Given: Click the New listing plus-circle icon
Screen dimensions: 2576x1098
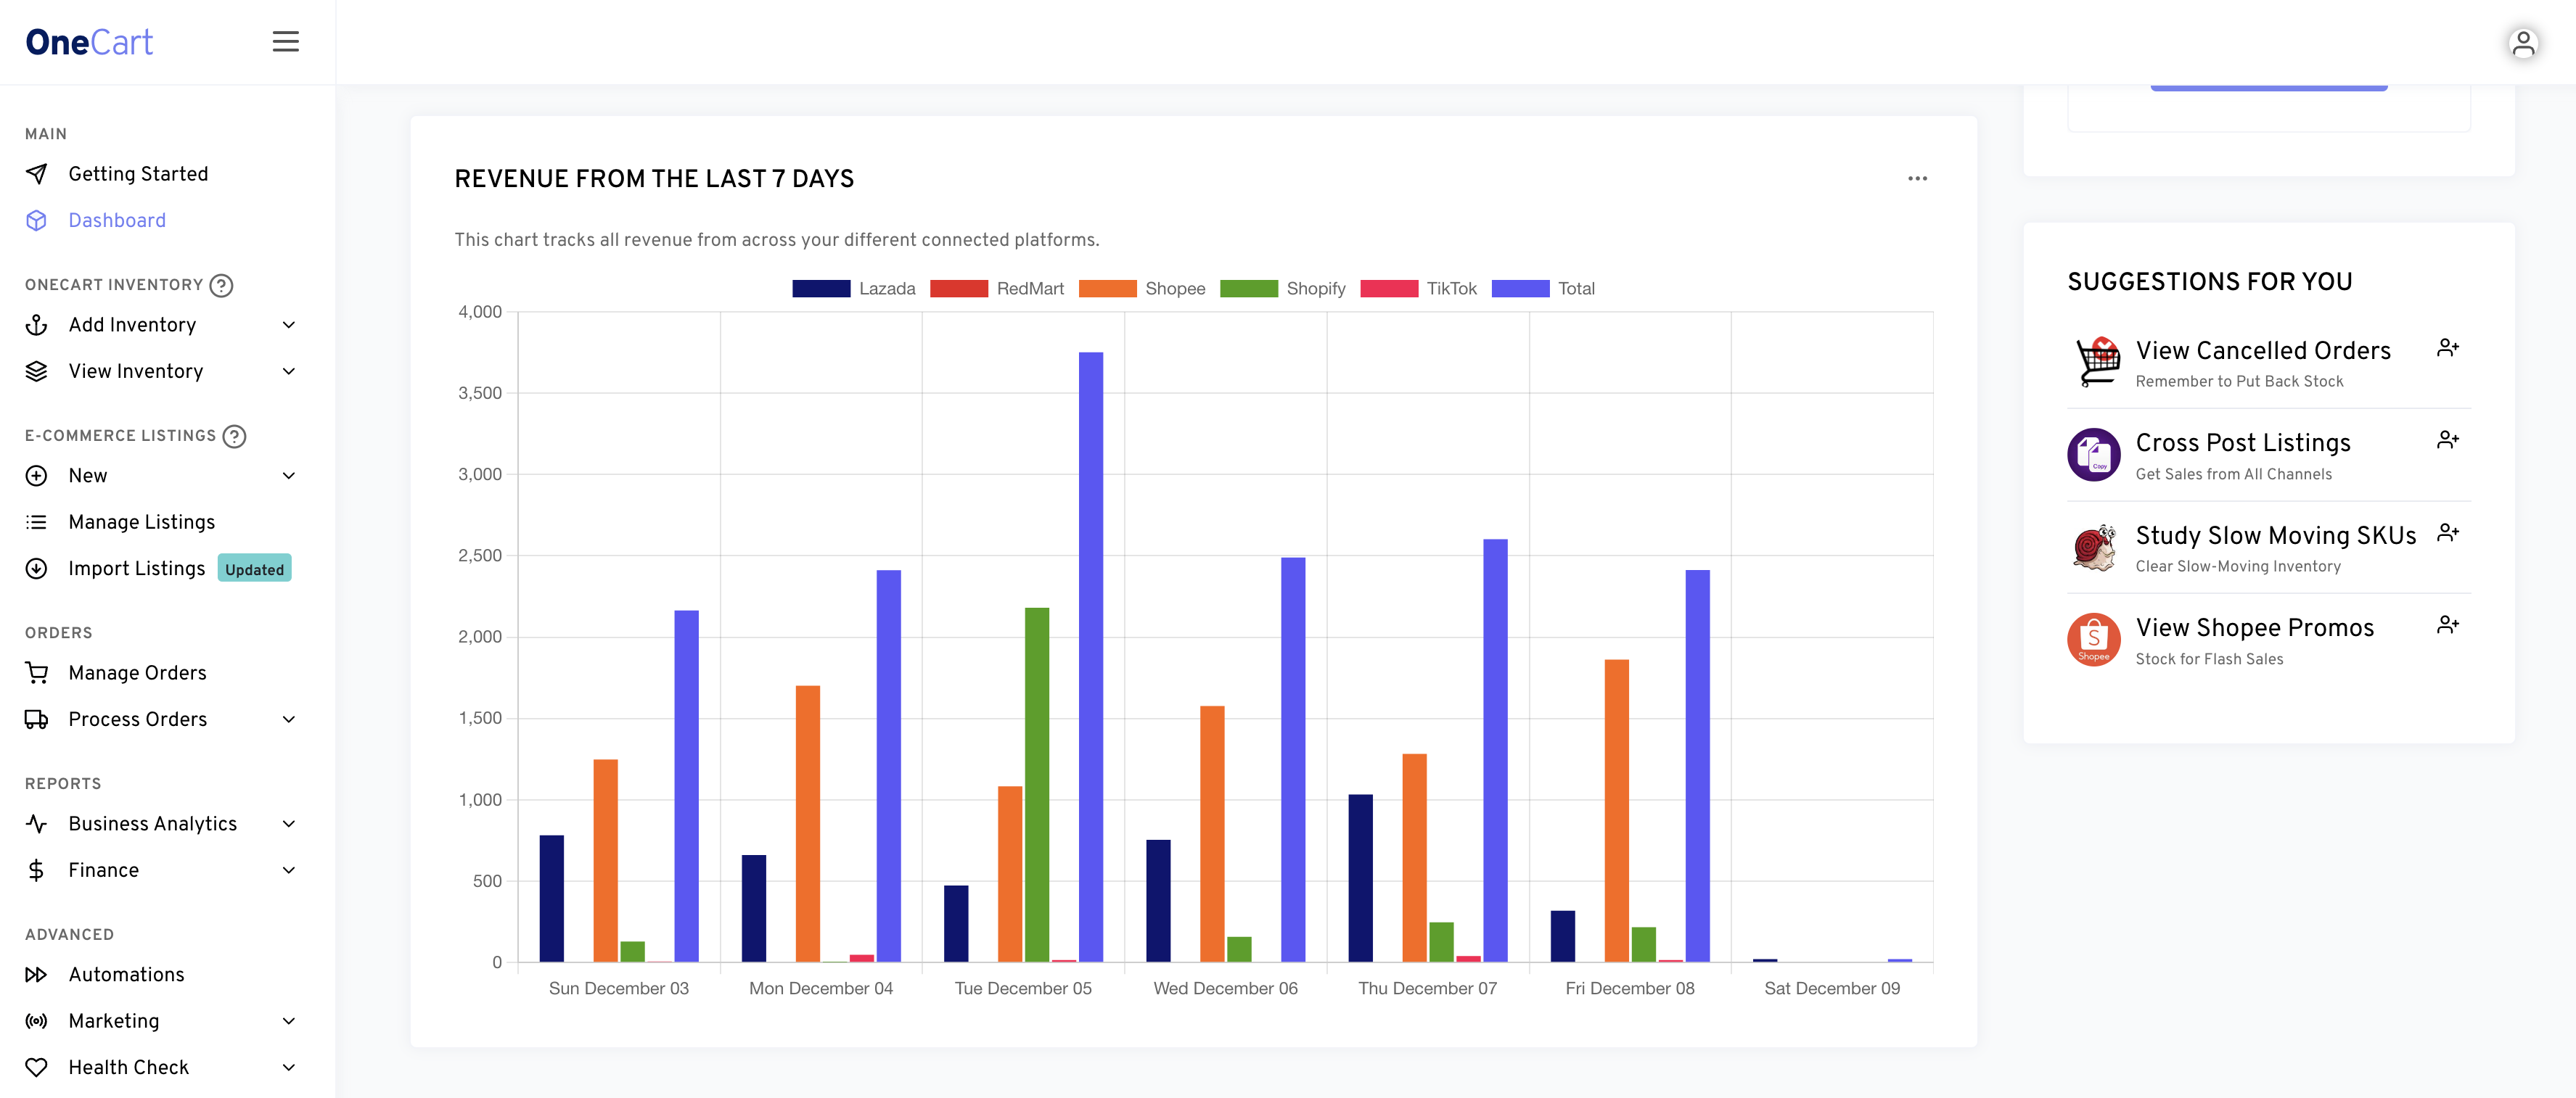Looking at the screenshot, I should point(37,476).
